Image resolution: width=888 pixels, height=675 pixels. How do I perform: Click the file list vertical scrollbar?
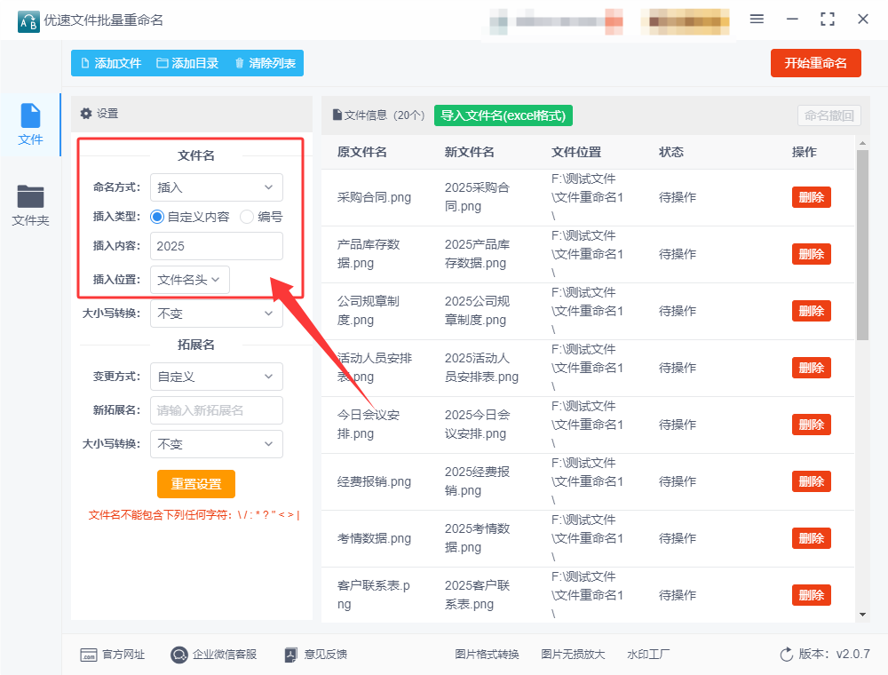862,245
